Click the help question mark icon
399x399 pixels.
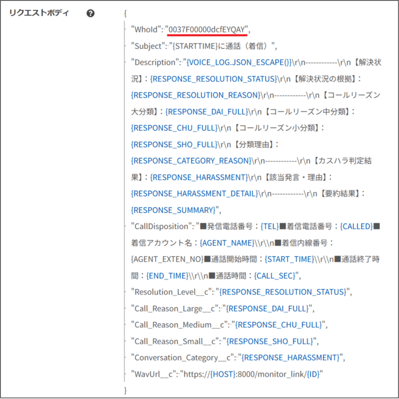tap(90, 13)
